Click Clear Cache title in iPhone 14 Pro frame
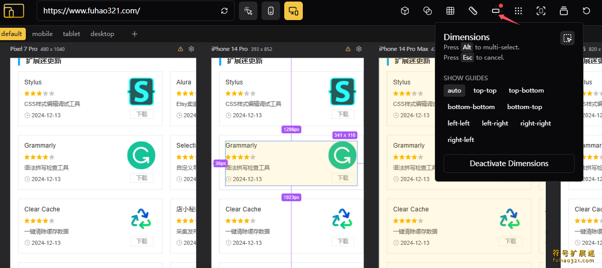The image size is (602, 268). tap(243, 209)
